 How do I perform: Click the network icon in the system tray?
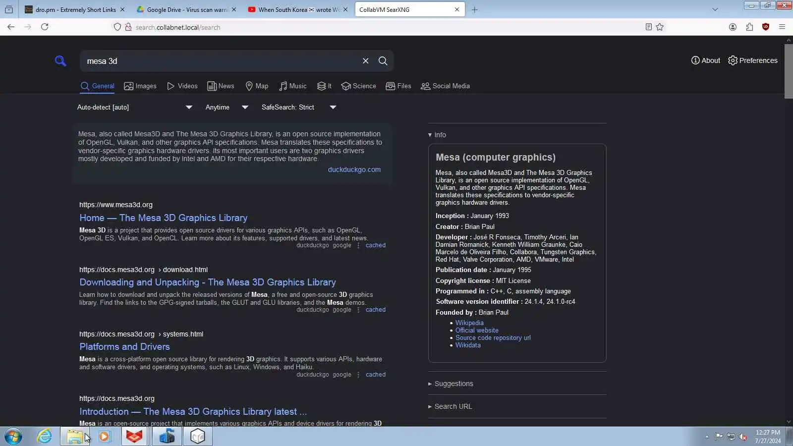pyautogui.click(x=731, y=437)
